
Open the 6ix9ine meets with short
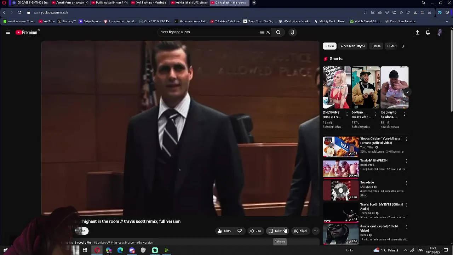pos(366,87)
